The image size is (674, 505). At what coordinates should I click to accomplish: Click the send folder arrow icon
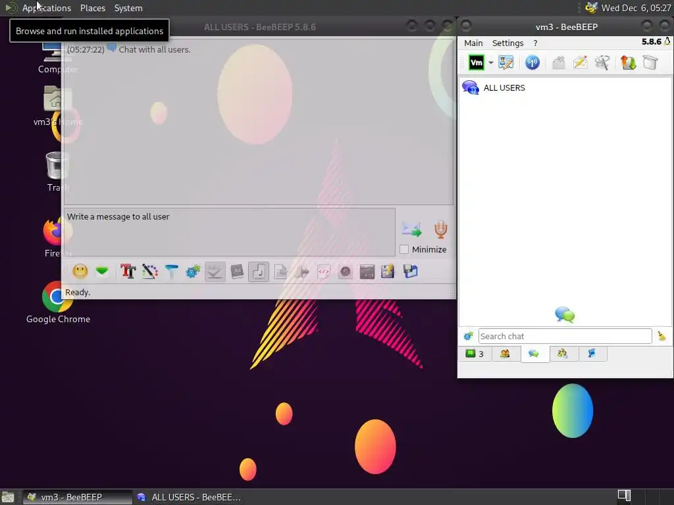pyautogui.click(x=302, y=272)
